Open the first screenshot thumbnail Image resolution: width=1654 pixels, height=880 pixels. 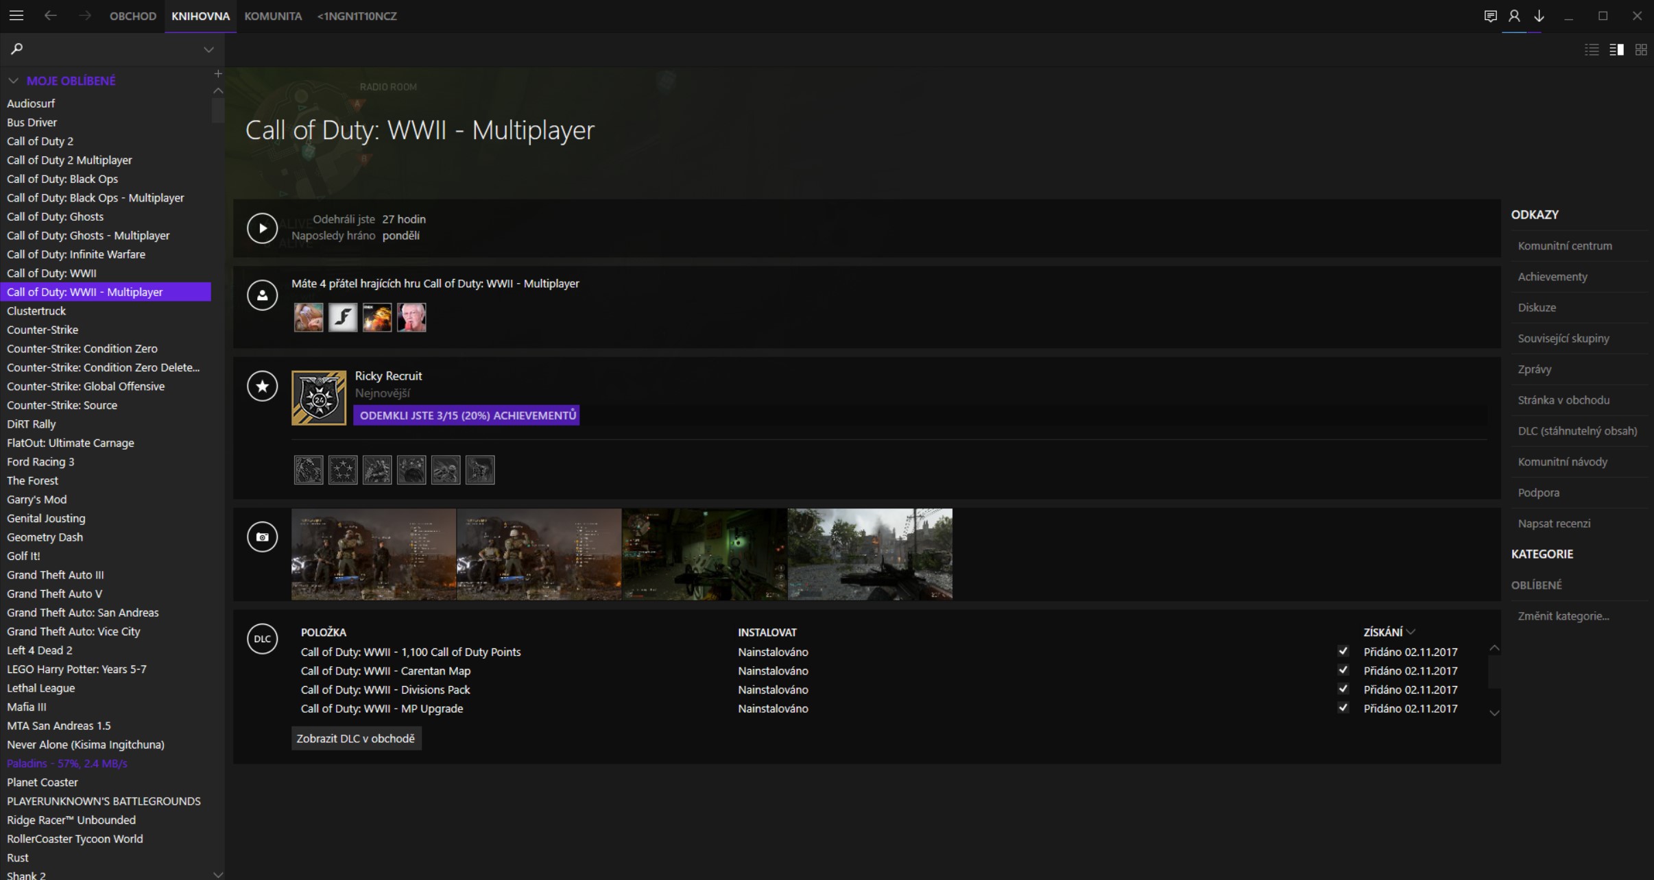pos(374,554)
